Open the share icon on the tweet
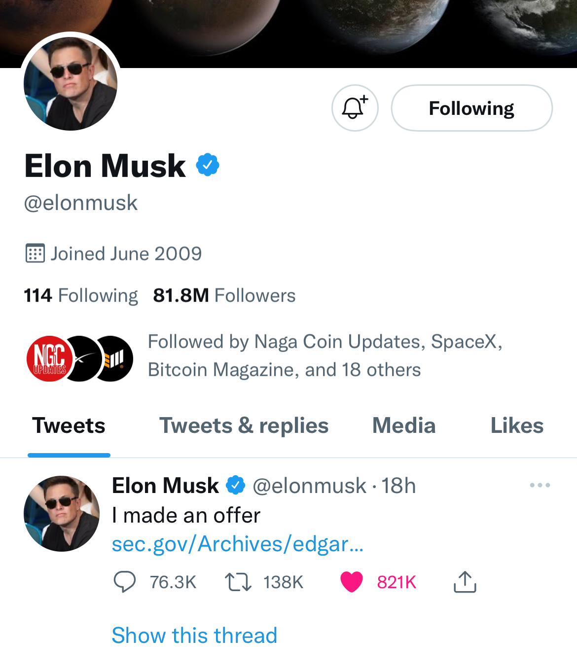This screenshot has width=577, height=670. (465, 582)
